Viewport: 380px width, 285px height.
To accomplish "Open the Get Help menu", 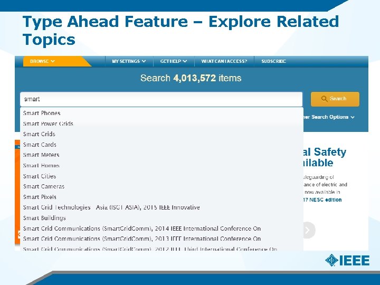I will pyautogui.click(x=174, y=61).
